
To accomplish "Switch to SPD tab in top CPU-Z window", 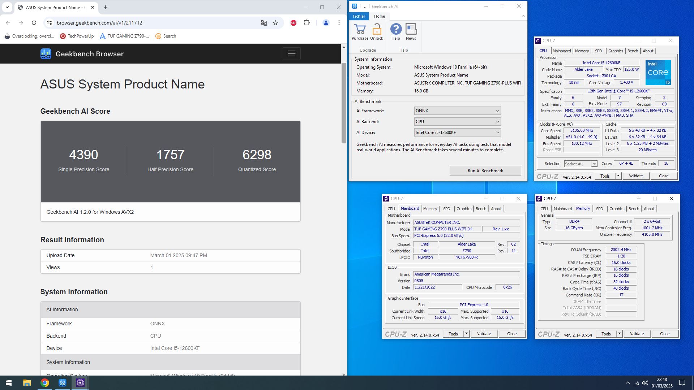I will pyautogui.click(x=599, y=51).
